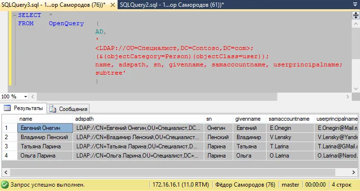
Task: Click the userprincipalname column header
Action: 336,119
